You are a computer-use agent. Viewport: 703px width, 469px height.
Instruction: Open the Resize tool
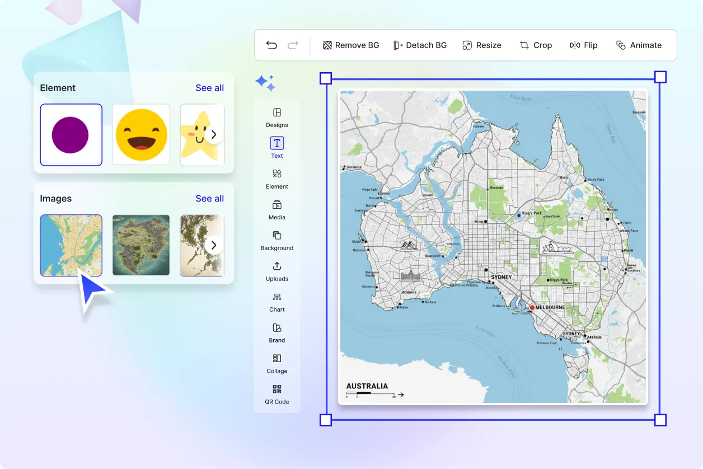tap(482, 45)
